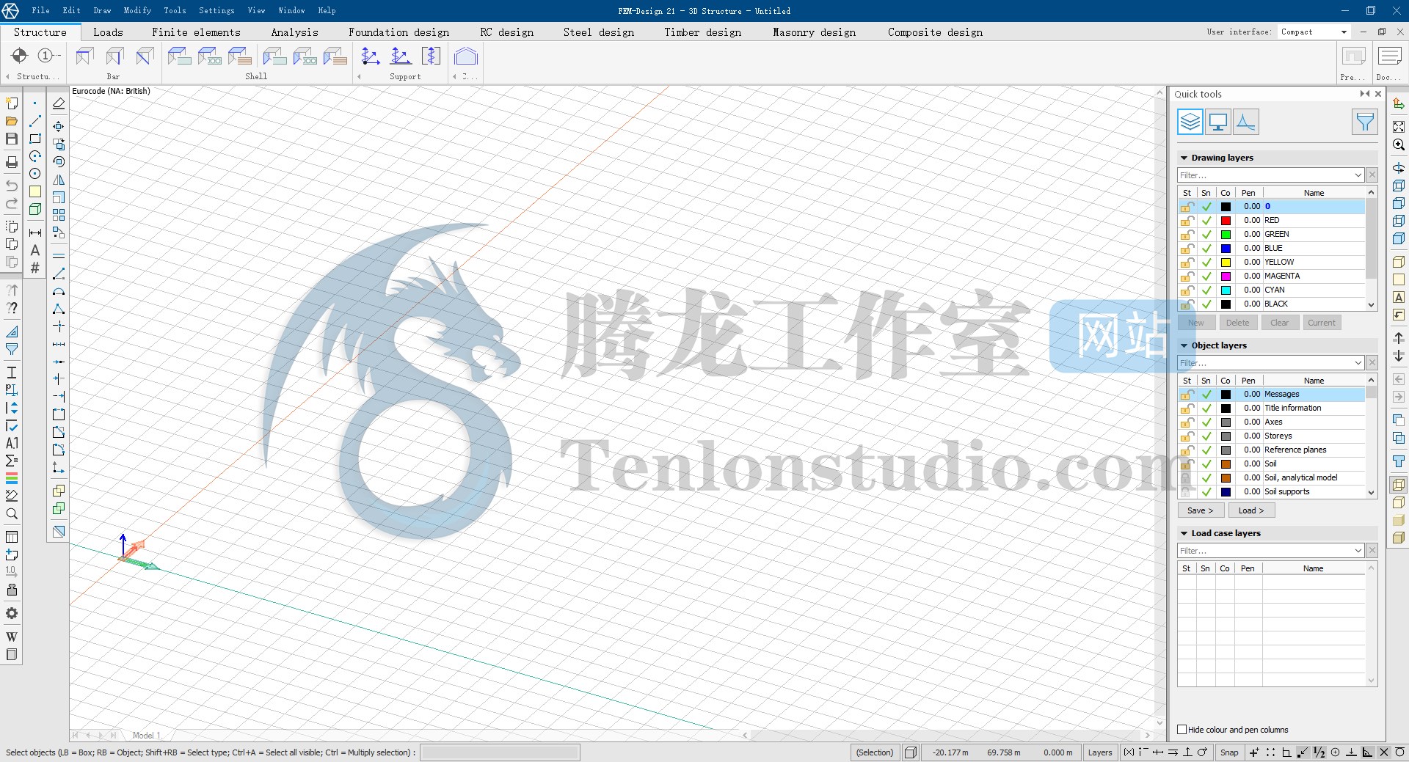This screenshot has height=762, width=1409.
Task: Click the Axis tool with numbered circle
Action: (48, 56)
